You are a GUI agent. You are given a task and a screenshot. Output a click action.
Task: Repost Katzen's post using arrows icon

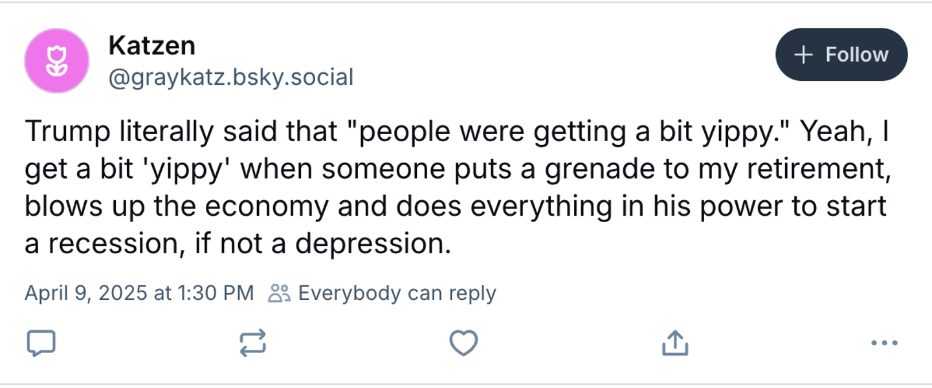(252, 343)
